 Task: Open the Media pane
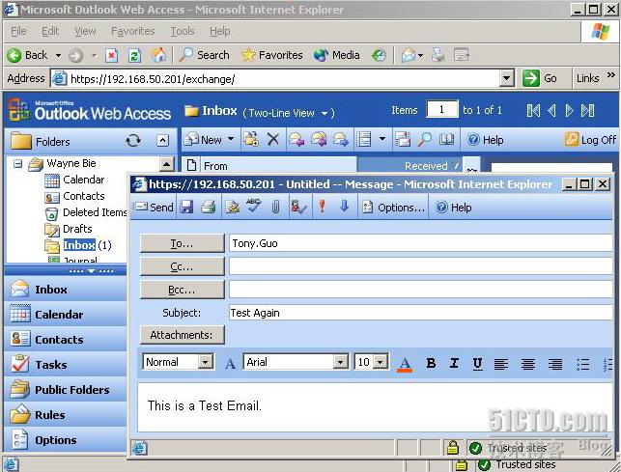337,55
